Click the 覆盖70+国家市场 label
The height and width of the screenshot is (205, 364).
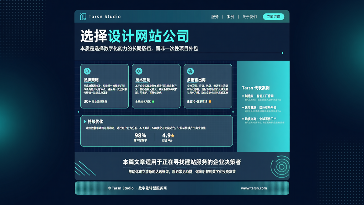coord(197,101)
